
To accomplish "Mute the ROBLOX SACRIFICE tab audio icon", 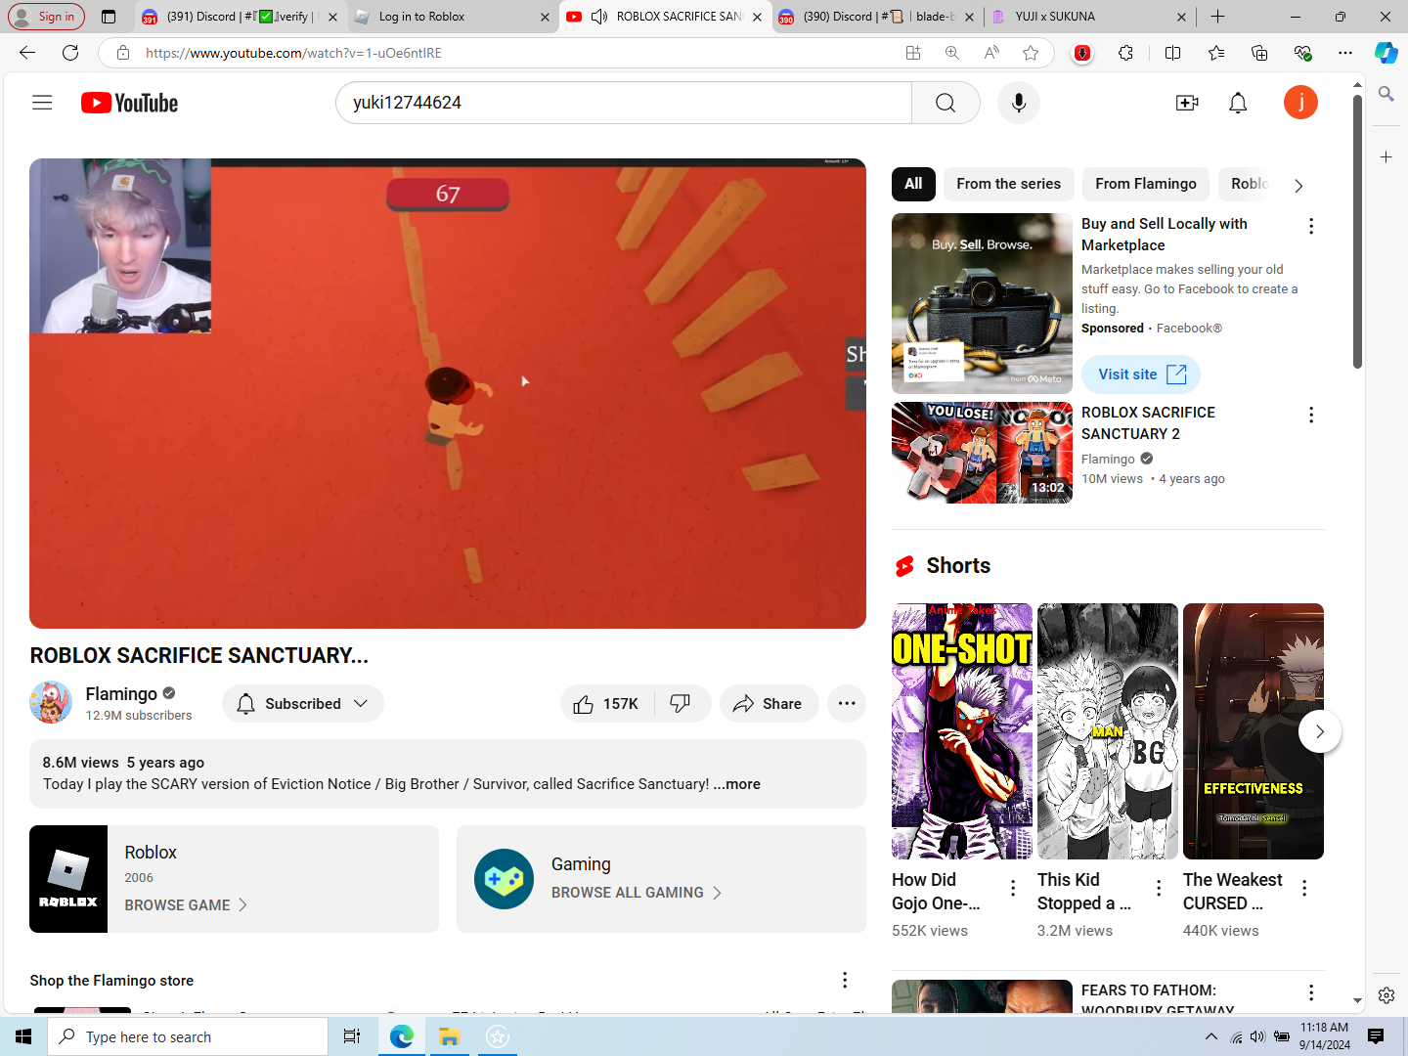I will pyautogui.click(x=599, y=17).
